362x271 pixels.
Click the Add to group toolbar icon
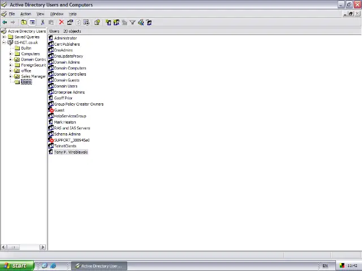click(x=149, y=23)
